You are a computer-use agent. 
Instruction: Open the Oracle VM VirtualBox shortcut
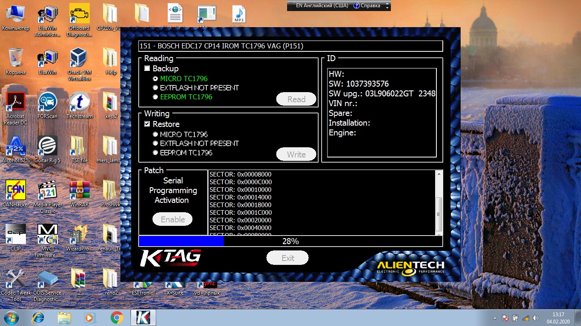click(x=79, y=64)
